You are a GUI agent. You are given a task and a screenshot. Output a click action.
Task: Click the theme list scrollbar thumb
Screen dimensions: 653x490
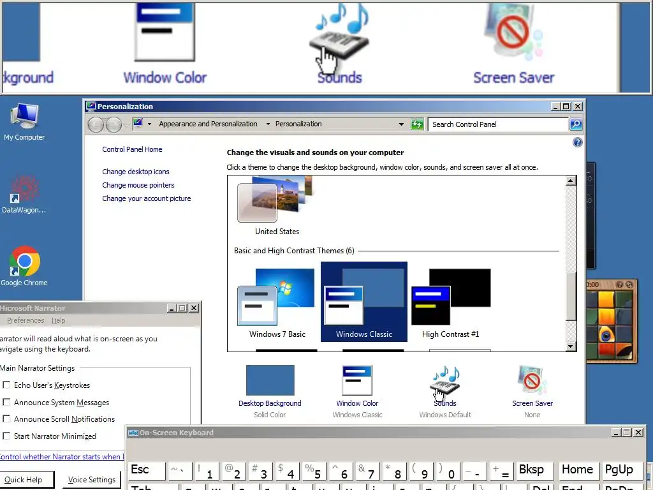click(x=571, y=296)
